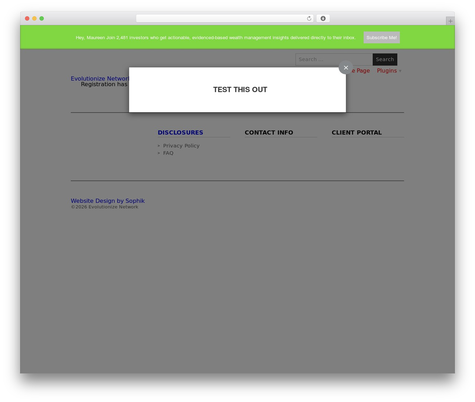Click the TEST THIS OUT popup title
The height and width of the screenshot is (402, 475).
pos(240,89)
